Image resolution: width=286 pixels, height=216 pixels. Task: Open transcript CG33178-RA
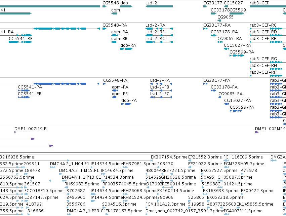click(x=224, y=32)
